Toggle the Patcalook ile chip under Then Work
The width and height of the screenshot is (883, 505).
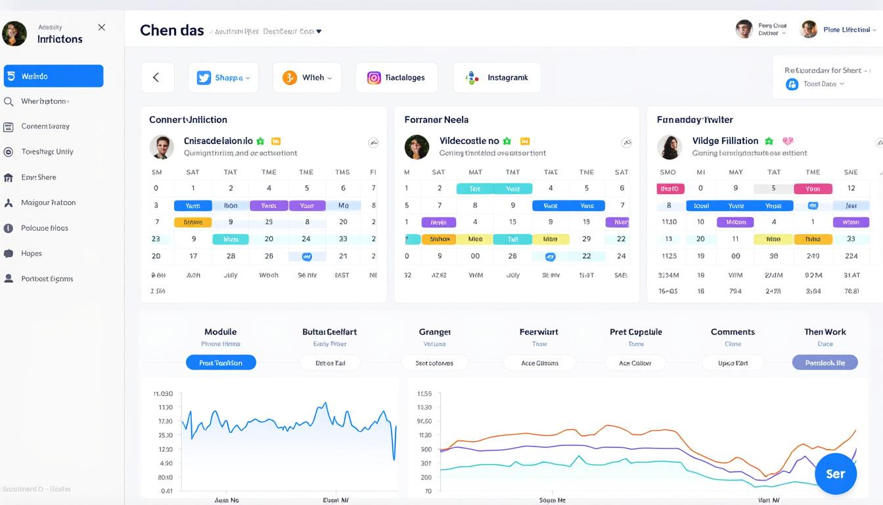[x=825, y=362]
